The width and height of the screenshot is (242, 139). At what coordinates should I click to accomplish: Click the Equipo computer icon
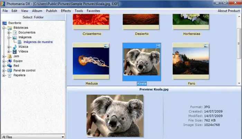pos(10,61)
